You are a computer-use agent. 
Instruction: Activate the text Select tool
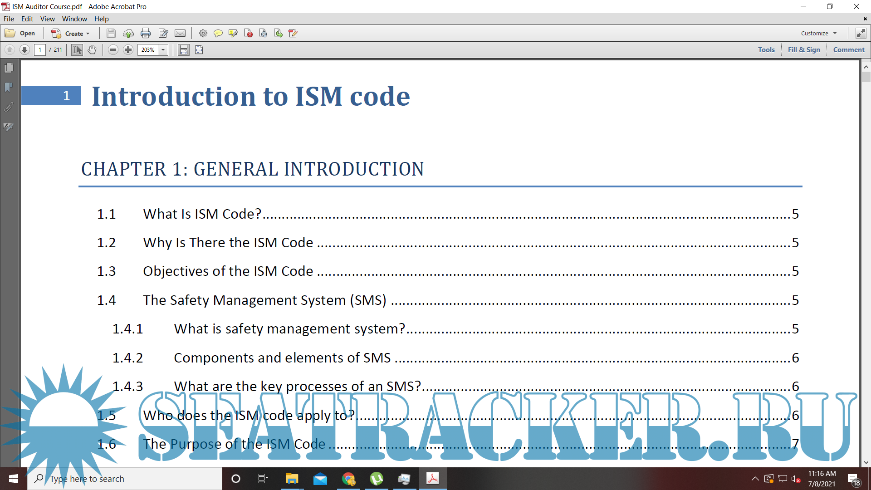tap(77, 50)
